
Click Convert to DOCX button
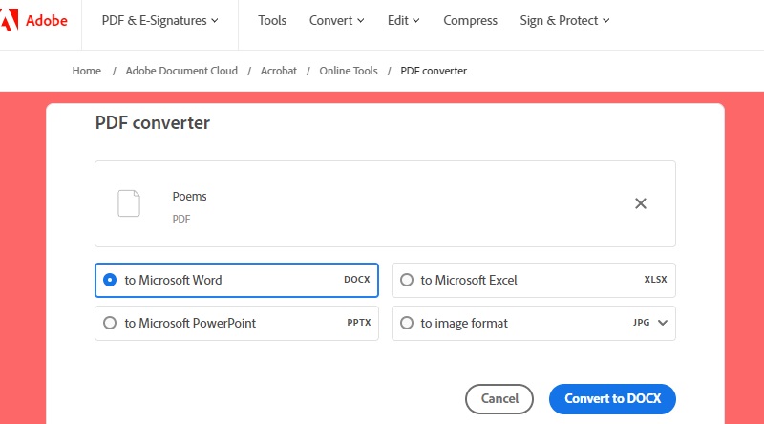[612, 398]
